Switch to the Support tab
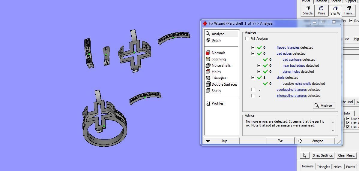Image resolution: width=359 pixels, height=171 pixels. (x=350, y=1)
